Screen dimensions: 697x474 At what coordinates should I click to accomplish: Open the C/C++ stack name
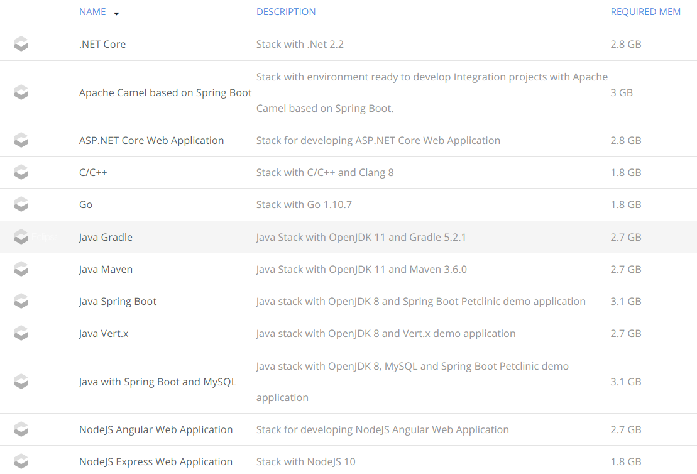tap(93, 172)
